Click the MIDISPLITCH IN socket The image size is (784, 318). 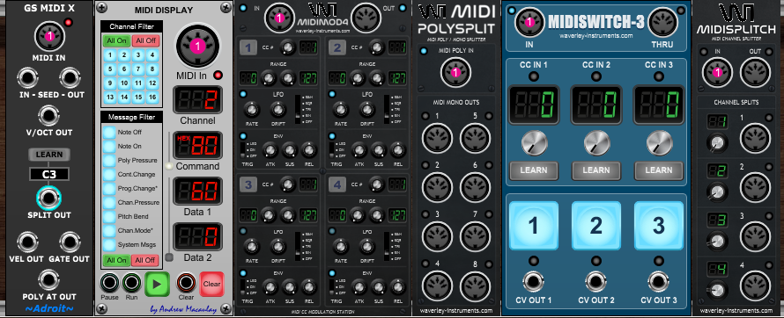point(718,72)
